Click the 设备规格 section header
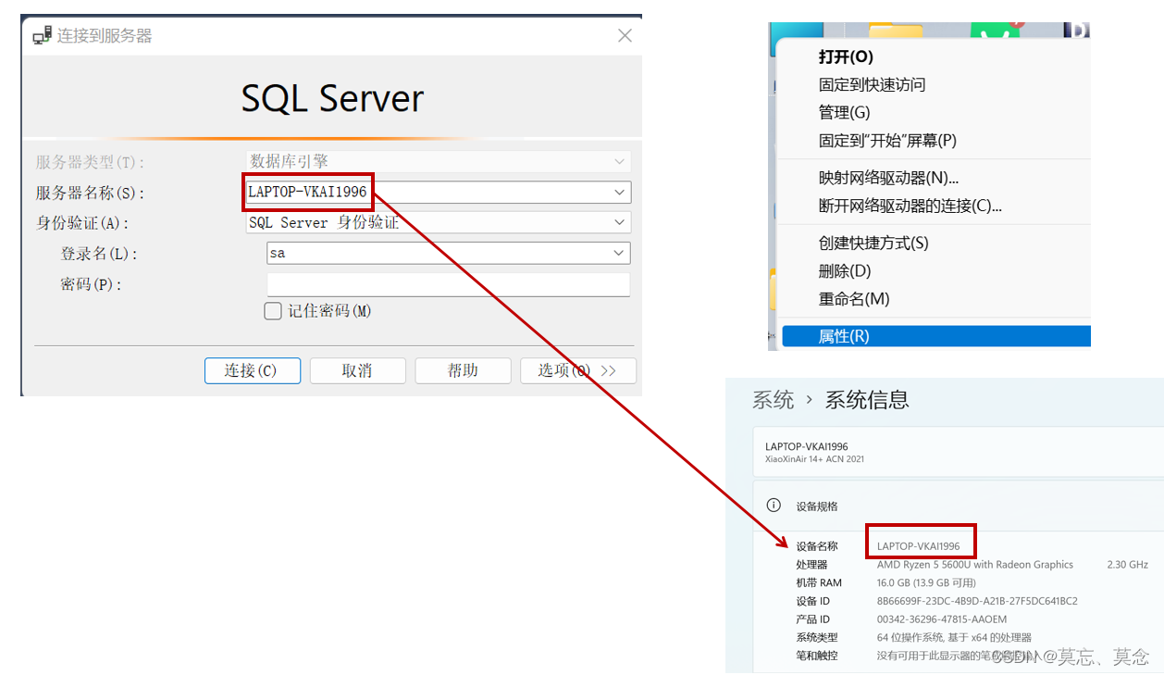Viewport: 1164px width, 675px height. pos(817,506)
